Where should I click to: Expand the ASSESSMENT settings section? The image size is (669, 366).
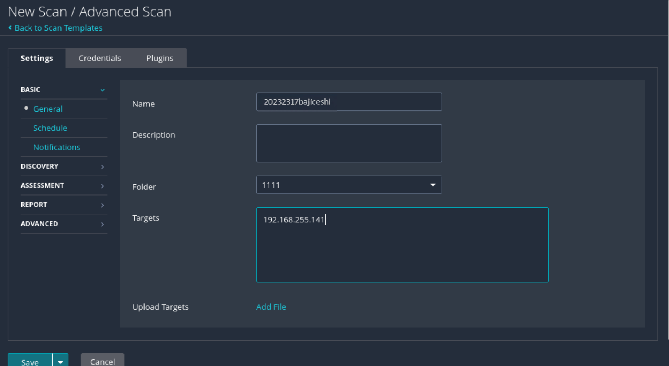102,186
